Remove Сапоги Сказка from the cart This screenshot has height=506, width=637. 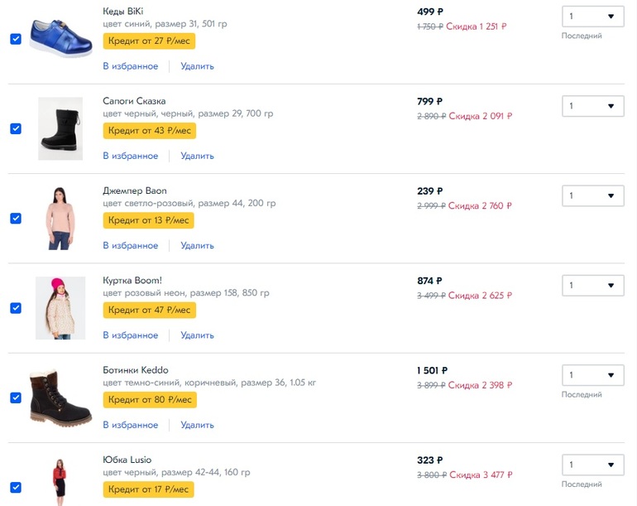pyautogui.click(x=197, y=156)
